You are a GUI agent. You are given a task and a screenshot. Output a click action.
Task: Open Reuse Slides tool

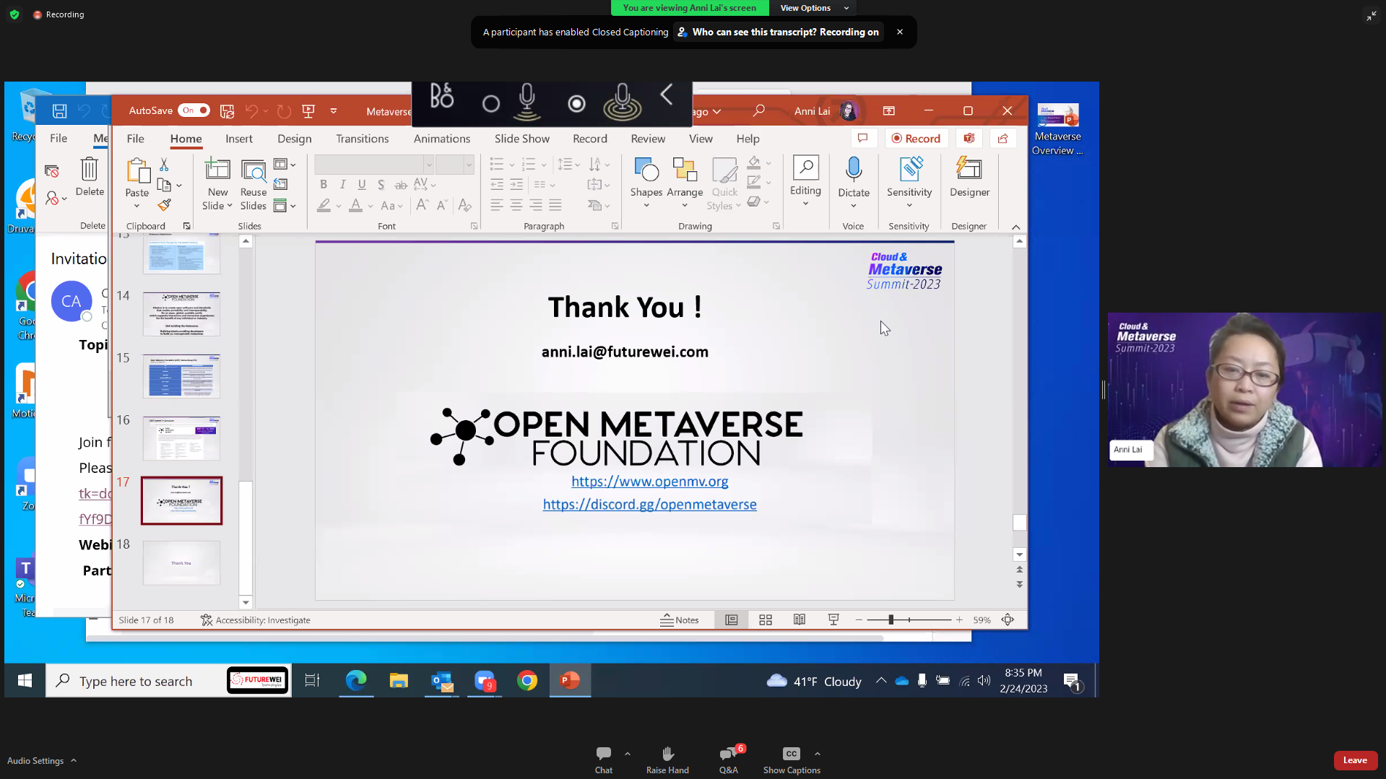coord(254,183)
